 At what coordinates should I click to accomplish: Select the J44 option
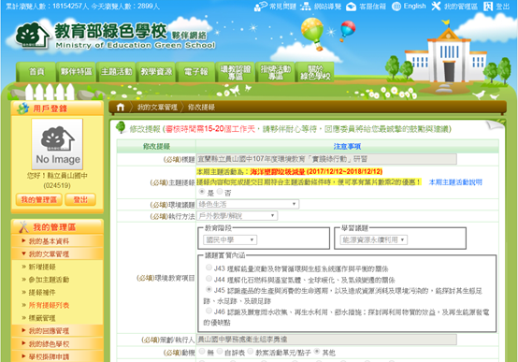click(209, 279)
